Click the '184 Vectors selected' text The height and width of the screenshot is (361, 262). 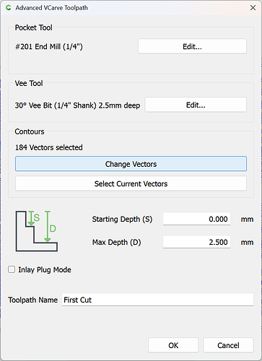(49, 147)
